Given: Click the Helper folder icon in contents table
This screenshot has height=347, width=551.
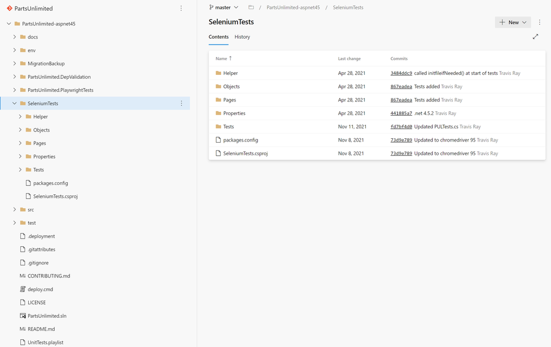Looking at the screenshot, I should tap(218, 73).
